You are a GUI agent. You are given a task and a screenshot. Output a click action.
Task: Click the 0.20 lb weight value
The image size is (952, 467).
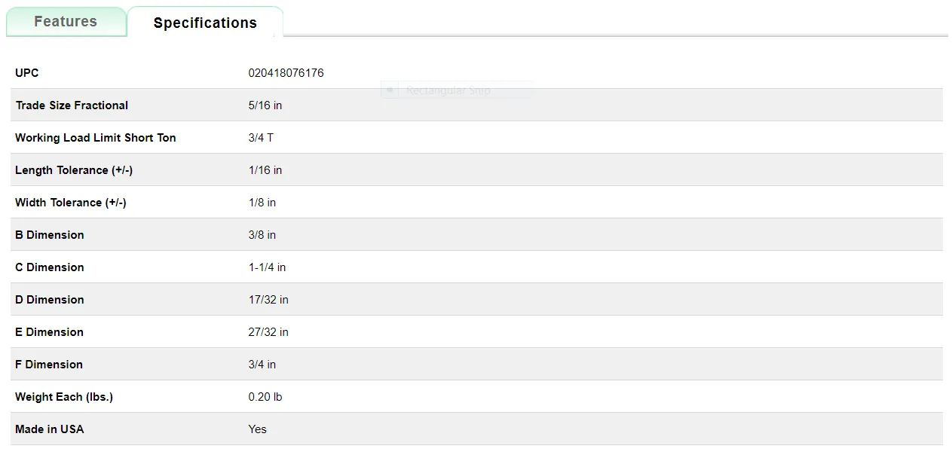[x=265, y=397]
